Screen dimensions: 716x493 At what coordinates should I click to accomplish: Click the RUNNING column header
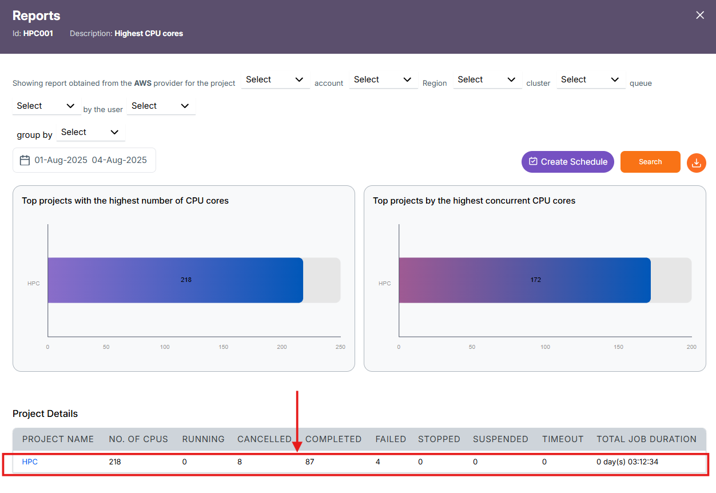tap(203, 439)
